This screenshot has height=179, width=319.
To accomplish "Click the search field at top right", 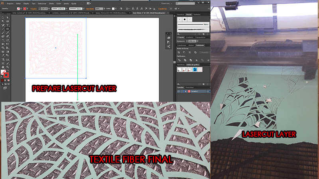I will pyautogui.click(x=185, y=4).
